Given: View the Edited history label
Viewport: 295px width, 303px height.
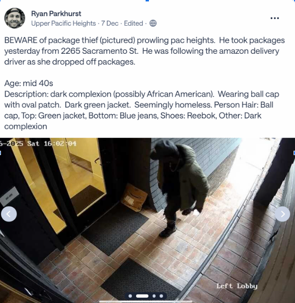Looking at the screenshot, I should [133, 23].
